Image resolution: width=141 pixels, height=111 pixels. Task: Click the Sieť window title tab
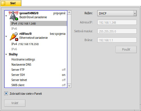(x=11, y=3)
